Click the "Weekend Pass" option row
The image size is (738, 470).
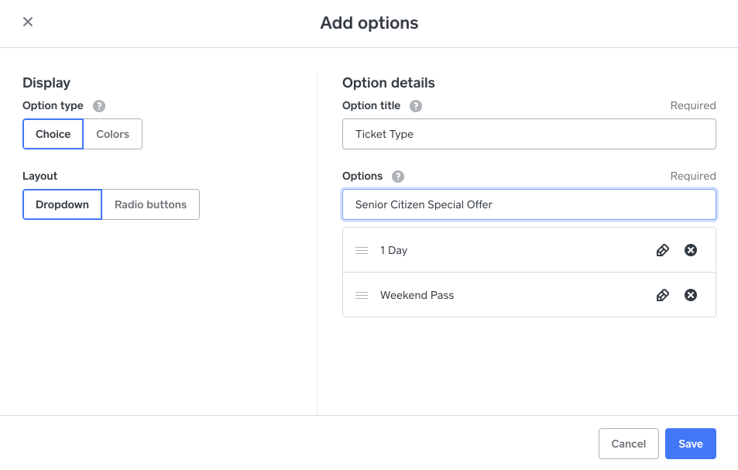(x=503, y=295)
